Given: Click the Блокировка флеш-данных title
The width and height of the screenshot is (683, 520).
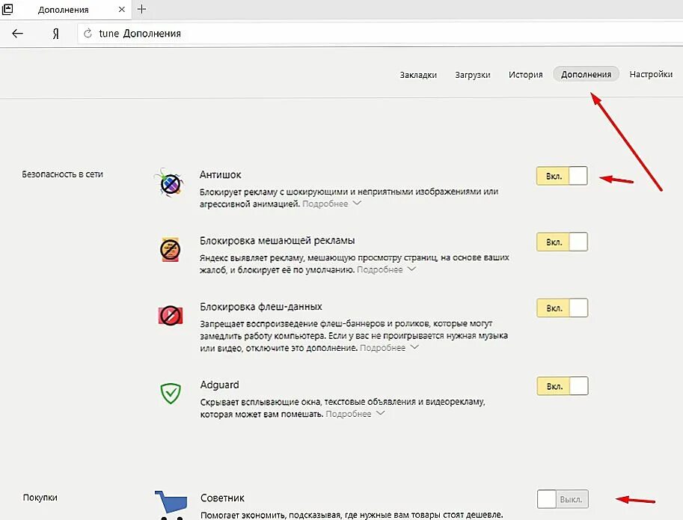Looking at the screenshot, I should click(x=261, y=307).
